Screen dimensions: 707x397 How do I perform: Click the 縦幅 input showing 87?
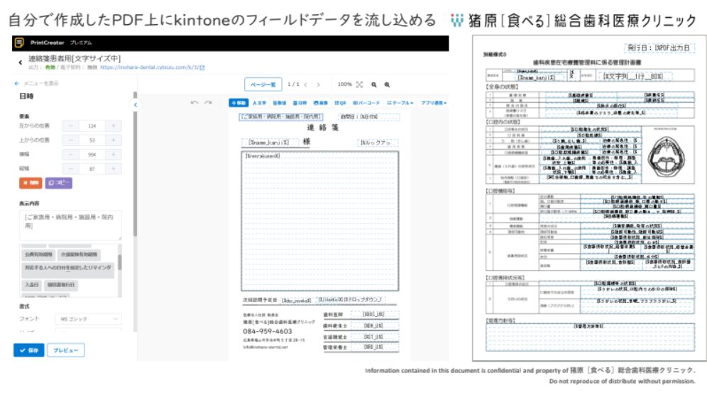coord(92,169)
